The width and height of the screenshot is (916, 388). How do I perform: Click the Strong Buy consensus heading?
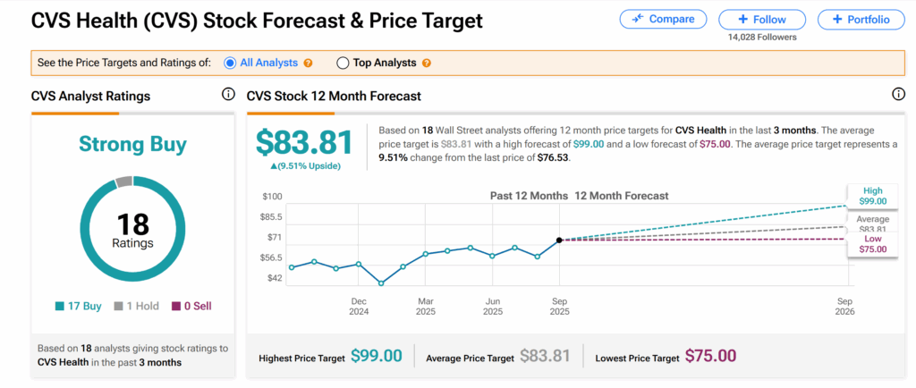132,143
